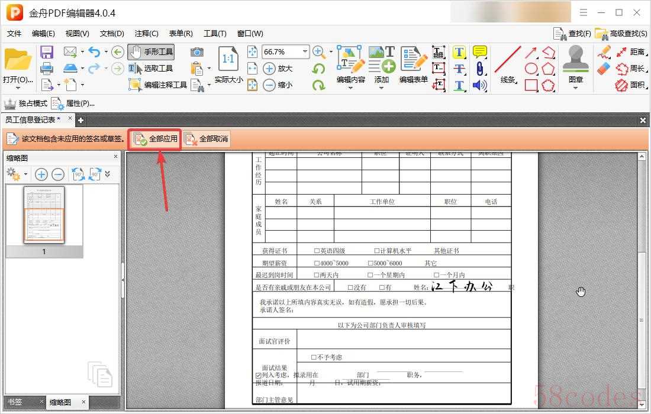The width and height of the screenshot is (651, 414).
Task: Expand thumbnail options gear dropdown
Action: (25, 174)
